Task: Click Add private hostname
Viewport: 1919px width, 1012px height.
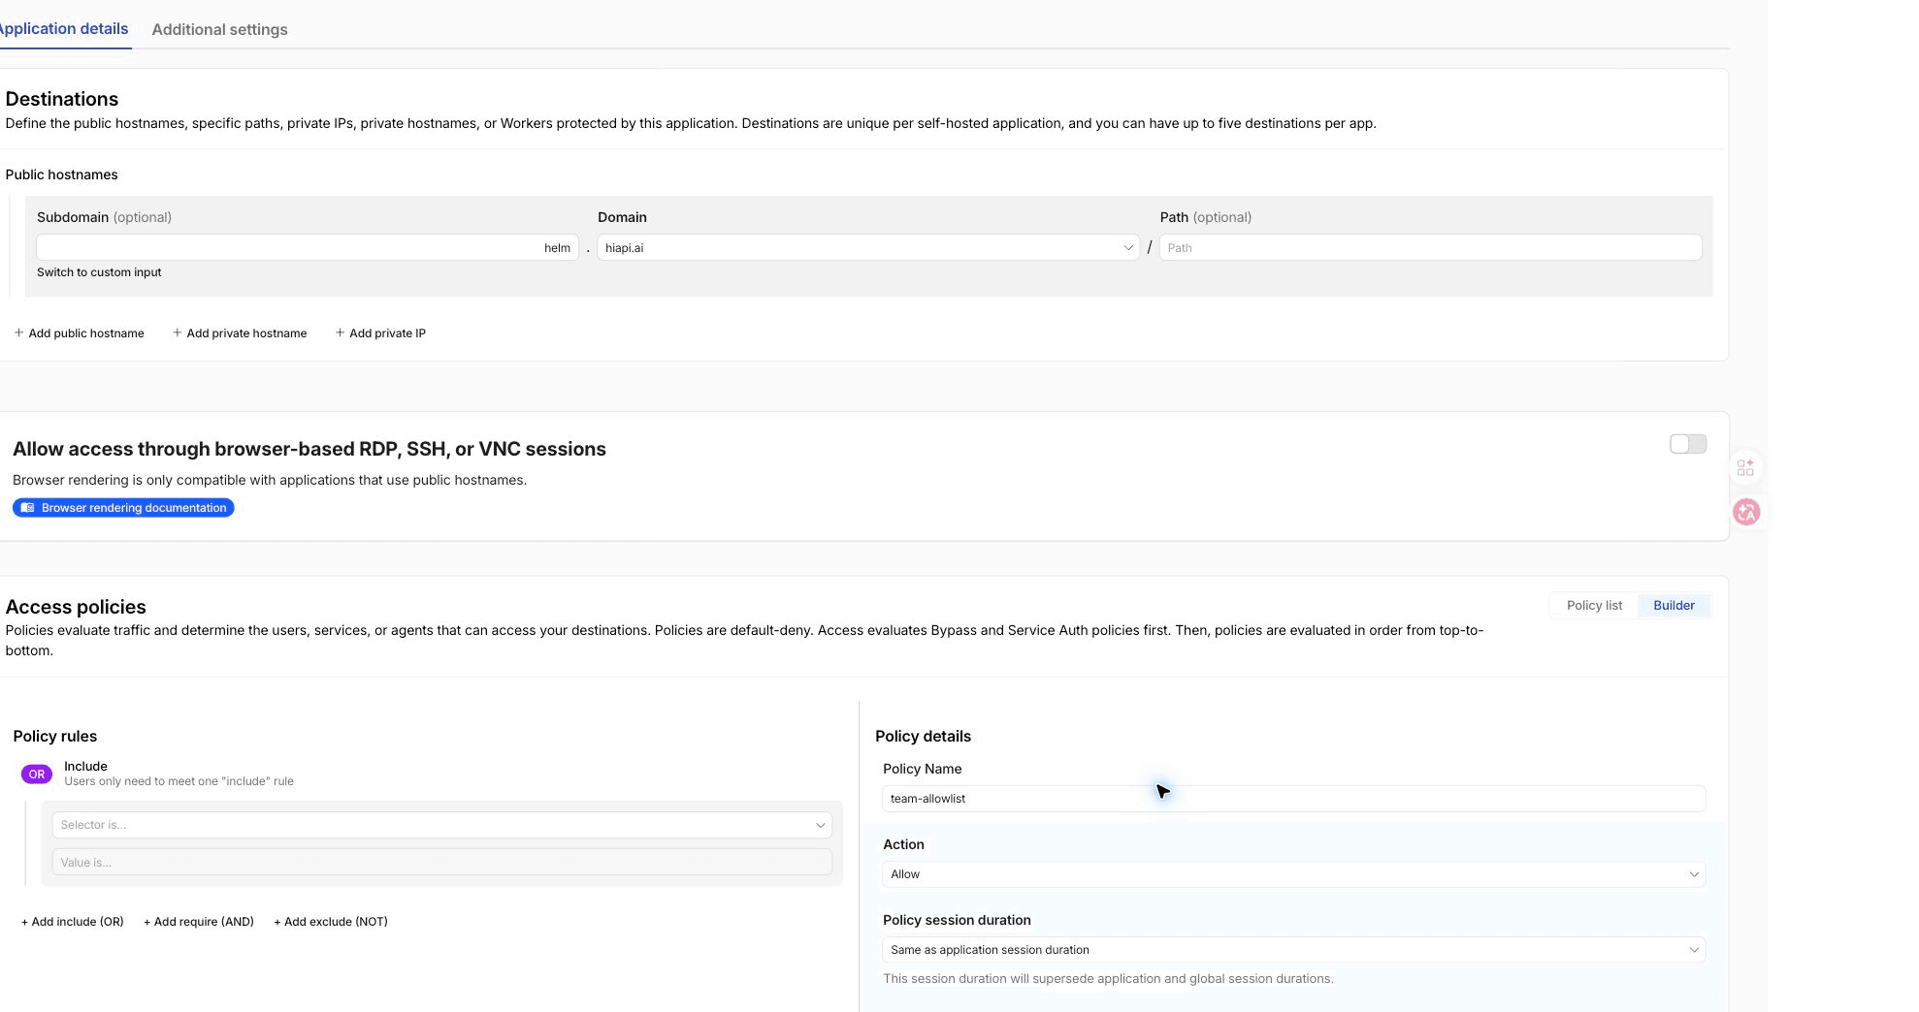Action: (239, 332)
